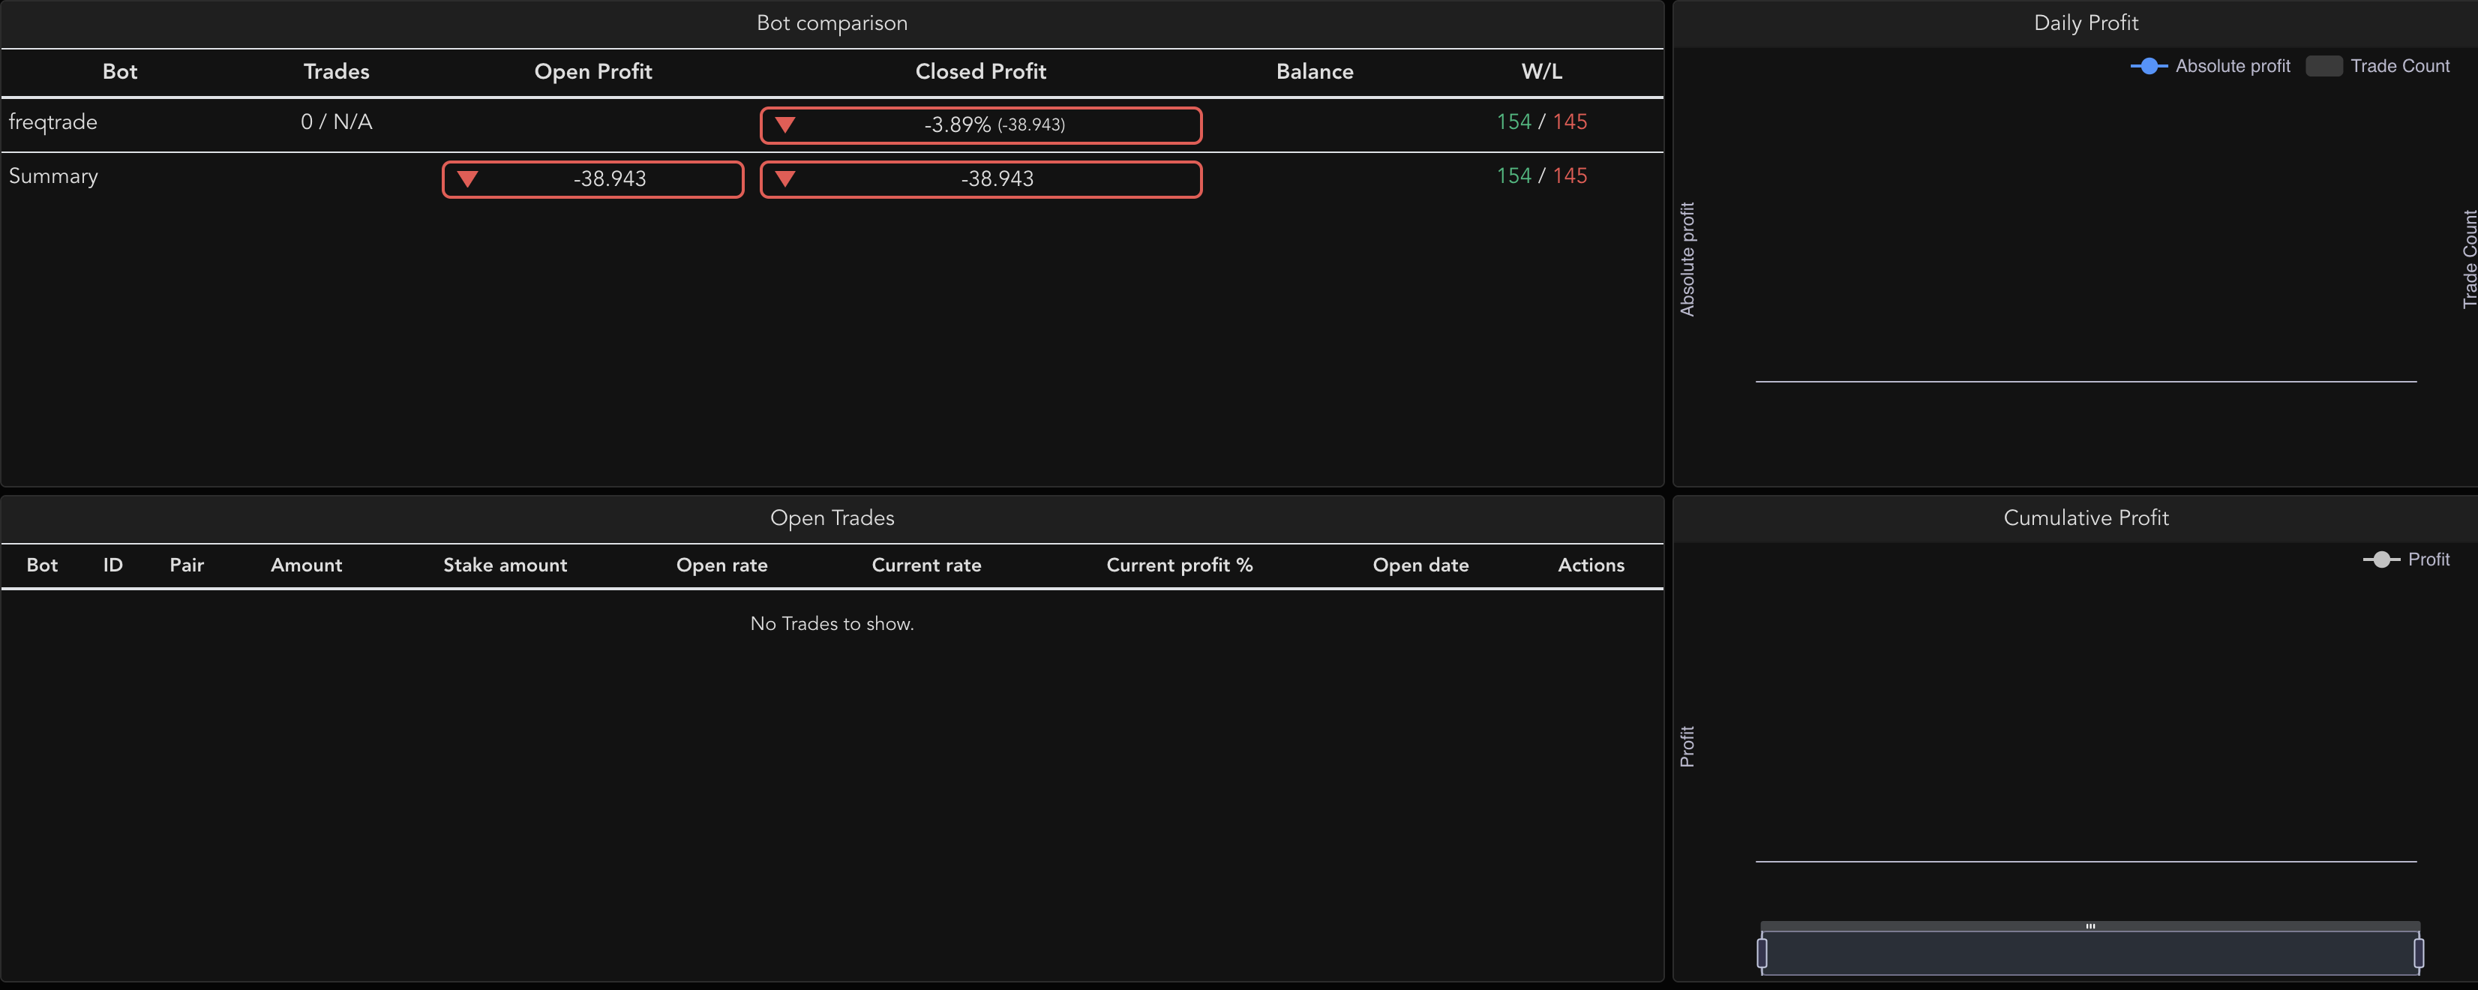This screenshot has width=2478, height=990.
Task: Click the Open date column header
Action: 1420,565
